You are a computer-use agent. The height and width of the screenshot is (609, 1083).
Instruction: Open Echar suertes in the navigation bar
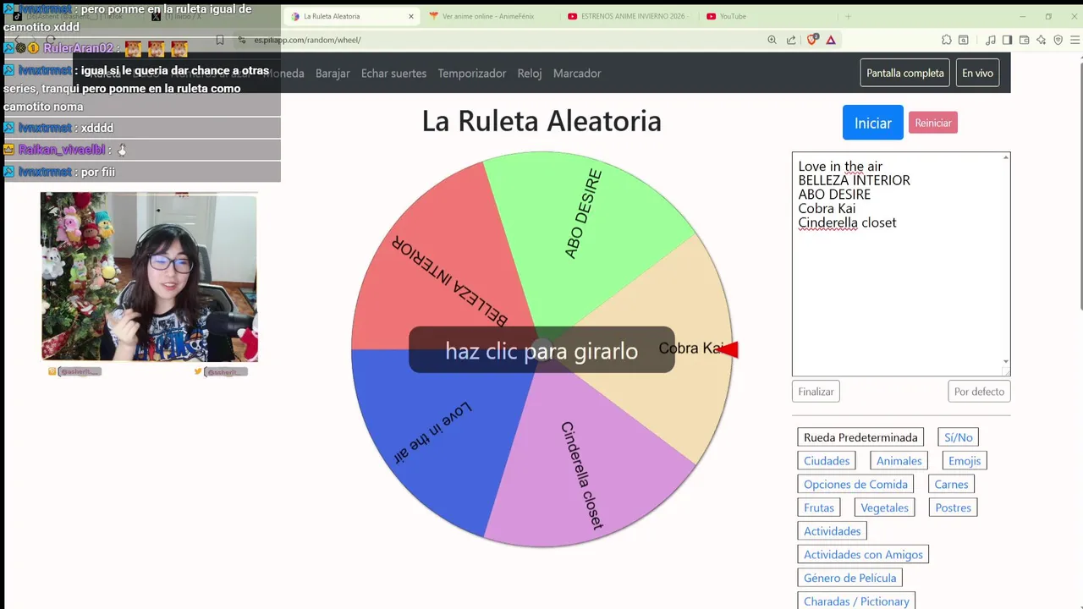coord(393,74)
